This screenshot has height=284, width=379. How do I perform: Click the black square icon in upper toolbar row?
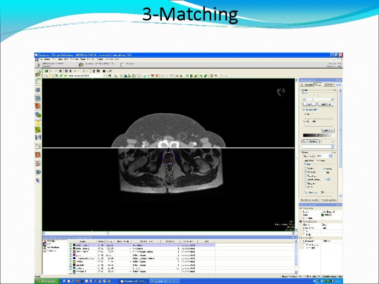coord(104,71)
